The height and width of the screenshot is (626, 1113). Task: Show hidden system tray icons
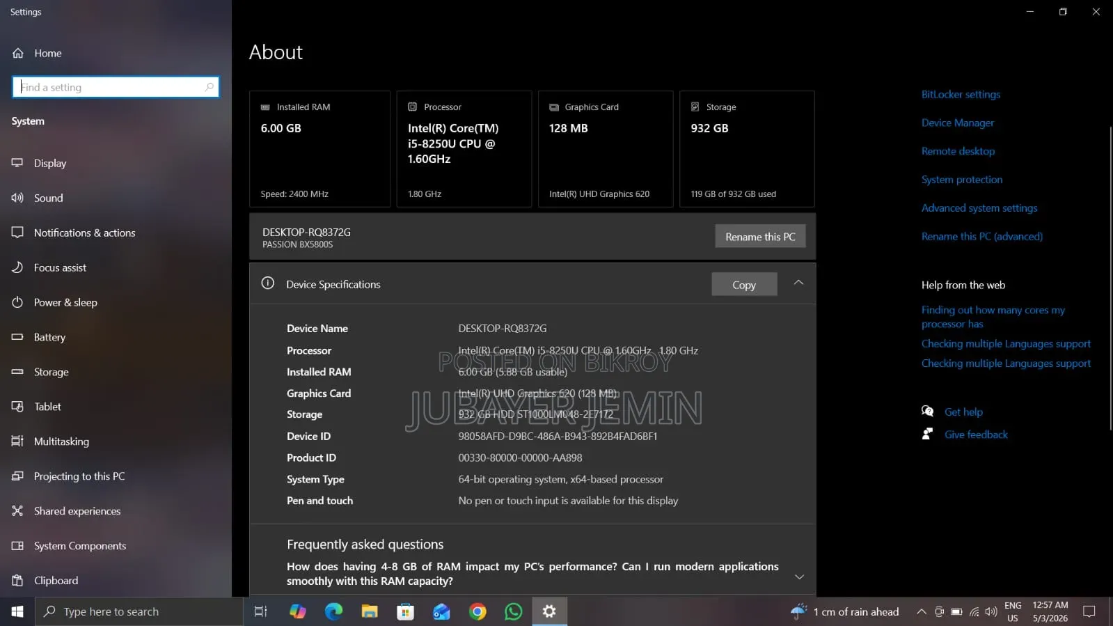point(921,611)
